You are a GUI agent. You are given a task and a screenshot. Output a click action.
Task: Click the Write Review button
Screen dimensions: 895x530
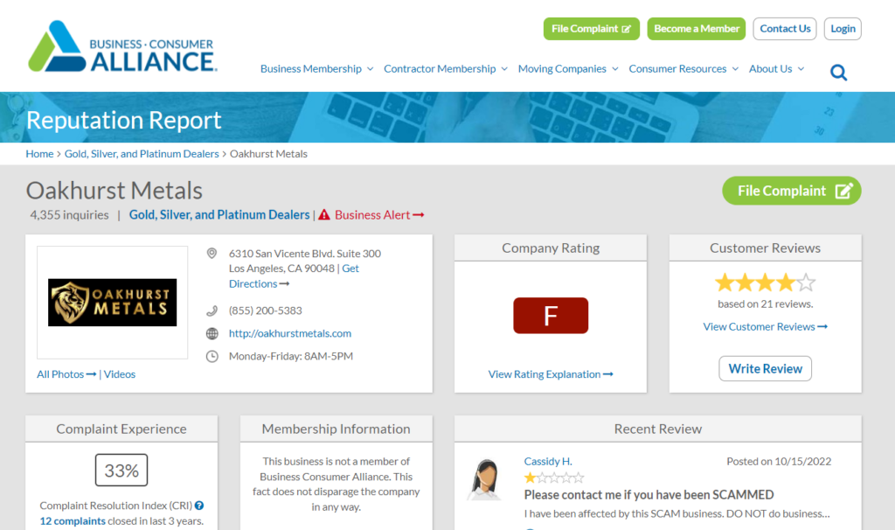[765, 368]
